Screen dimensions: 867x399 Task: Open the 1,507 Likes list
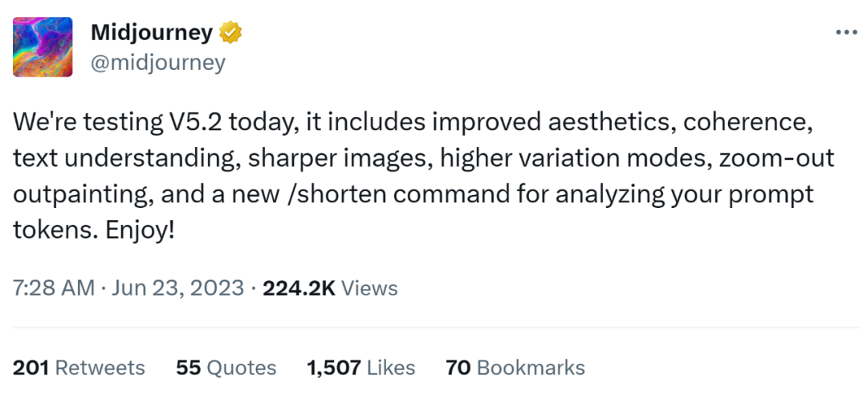click(x=360, y=368)
